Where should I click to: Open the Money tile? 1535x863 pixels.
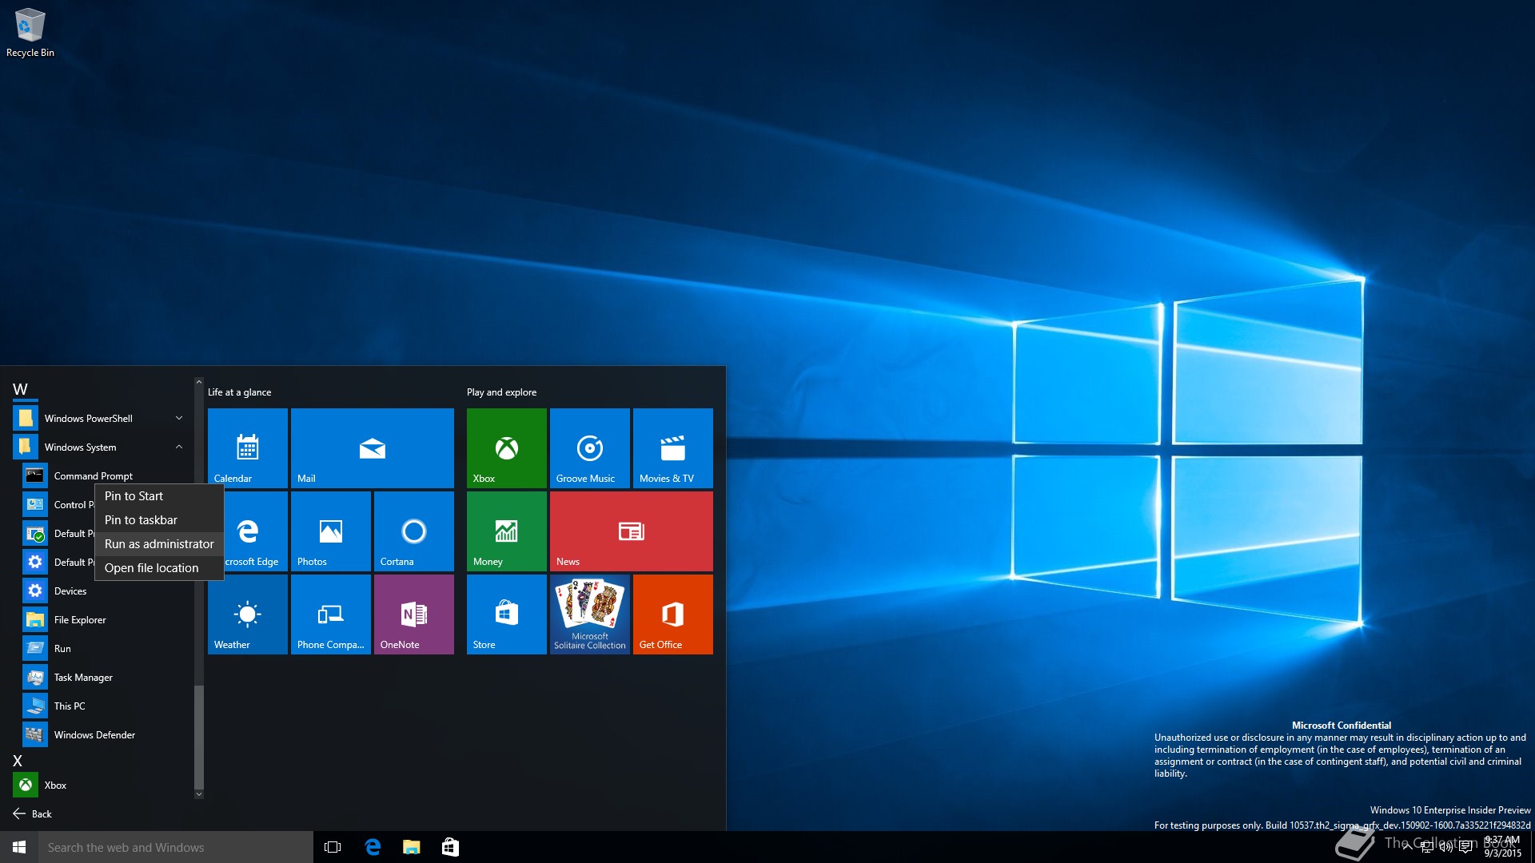tap(507, 531)
